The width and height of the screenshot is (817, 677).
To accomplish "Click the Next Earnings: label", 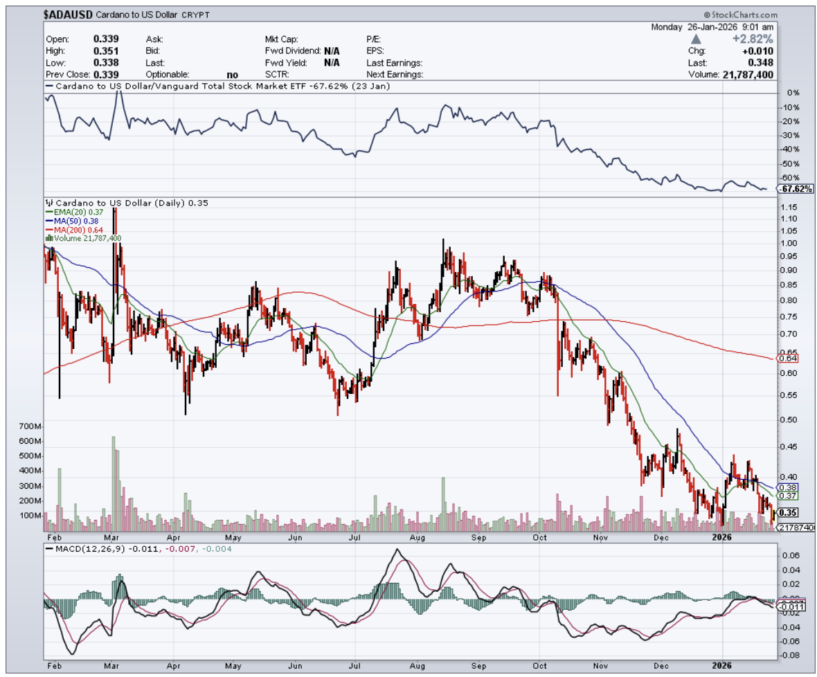I will click(395, 75).
